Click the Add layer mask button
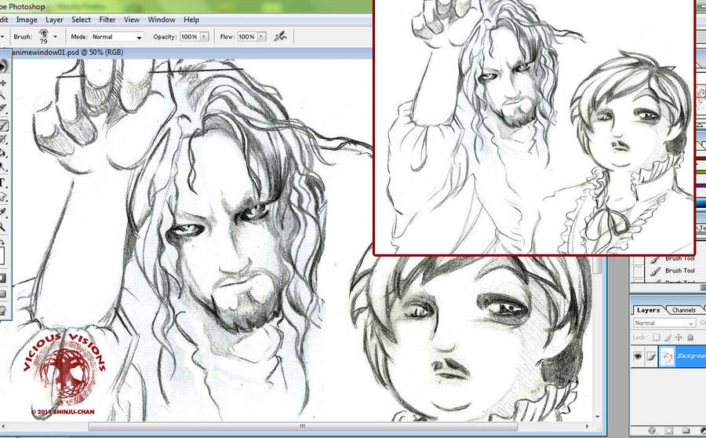Image resolution: width=706 pixels, height=438 pixels. 668,430
